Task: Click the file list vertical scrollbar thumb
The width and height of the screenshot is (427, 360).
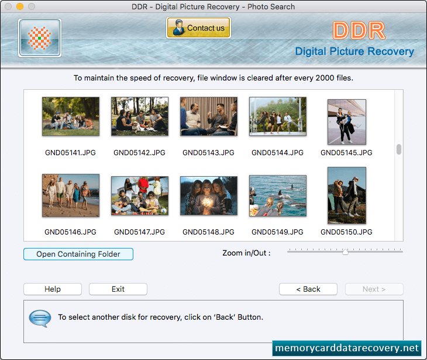Action: (399, 149)
